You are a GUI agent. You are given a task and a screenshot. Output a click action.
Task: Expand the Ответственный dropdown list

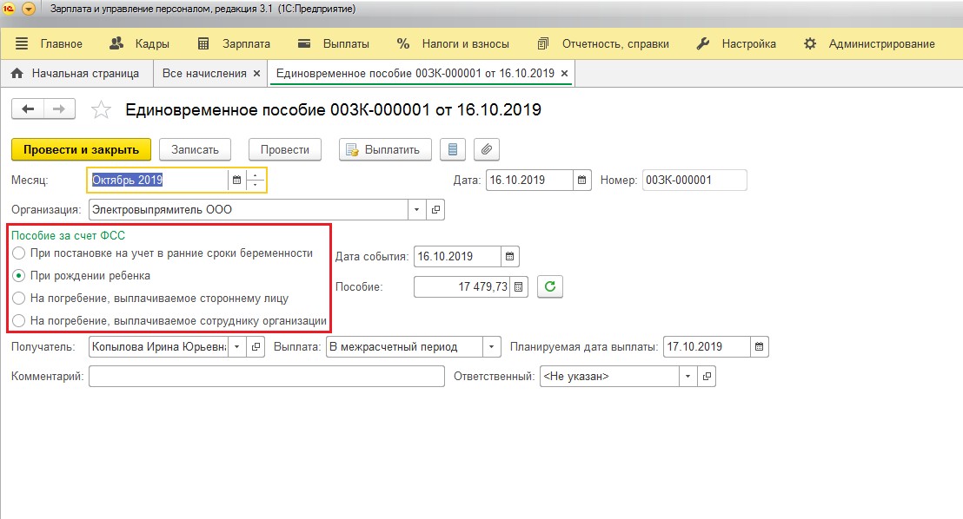(687, 377)
